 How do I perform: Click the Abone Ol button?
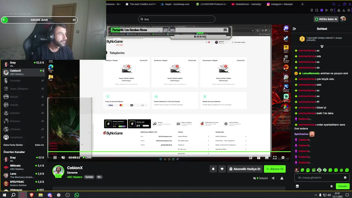tap(275, 169)
